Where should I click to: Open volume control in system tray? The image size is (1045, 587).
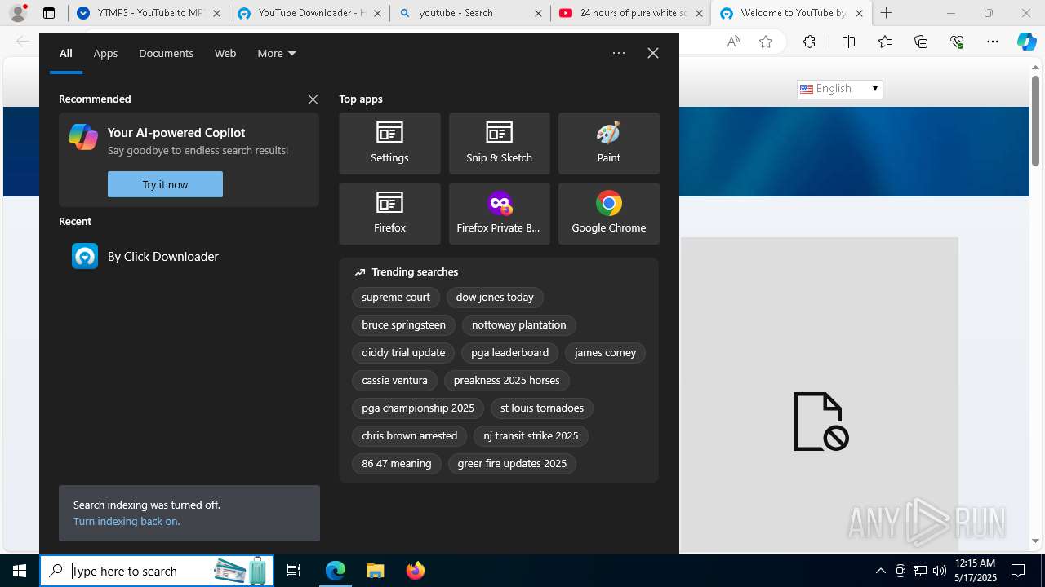click(940, 571)
